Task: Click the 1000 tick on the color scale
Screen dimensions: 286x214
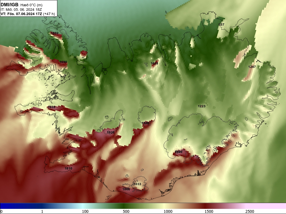Action: coord(168,211)
